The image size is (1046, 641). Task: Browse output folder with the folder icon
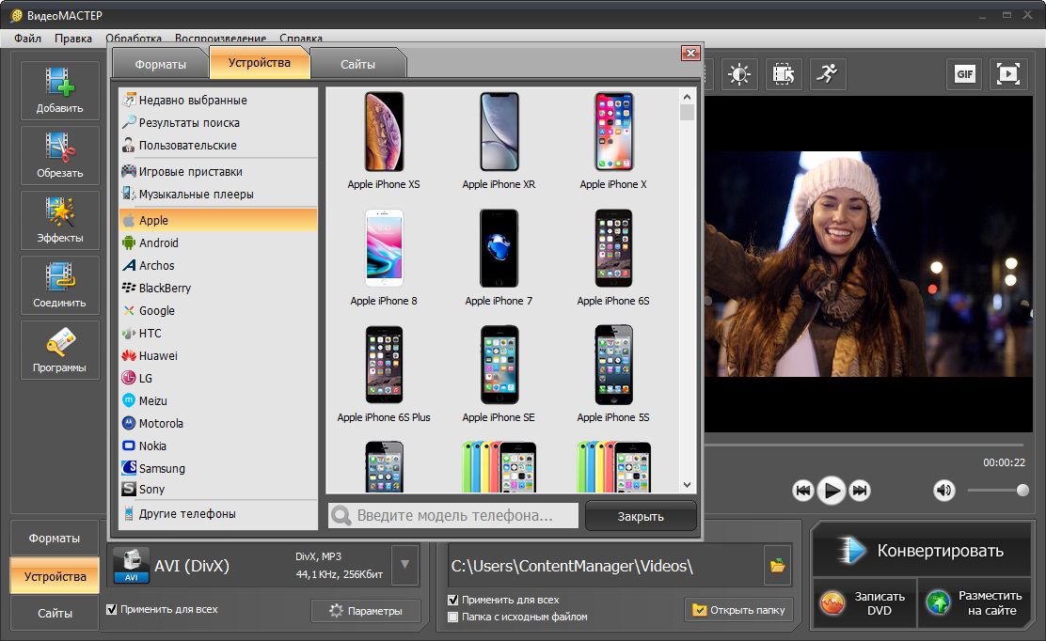click(x=777, y=566)
